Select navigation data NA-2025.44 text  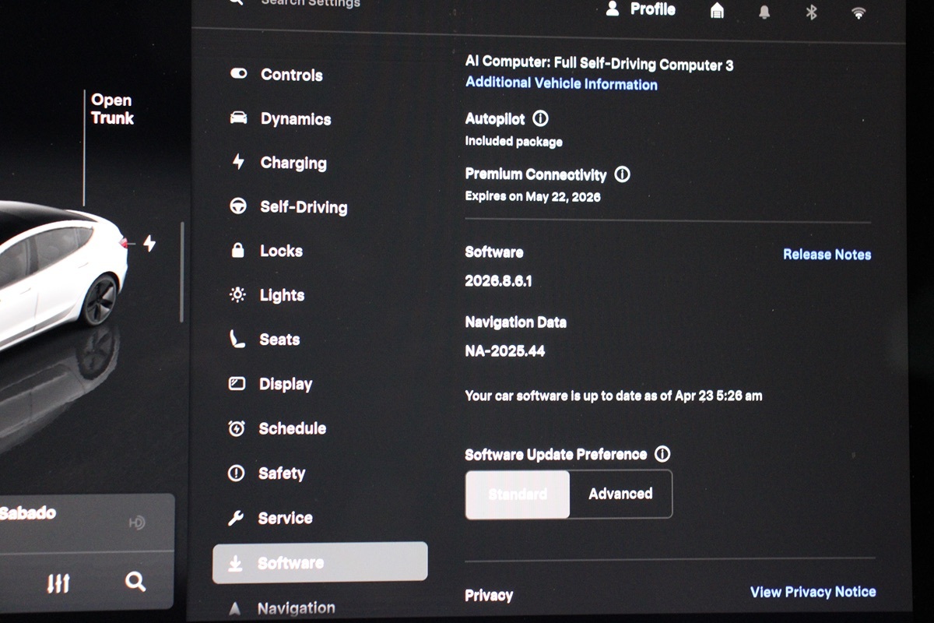click(505, 351)
